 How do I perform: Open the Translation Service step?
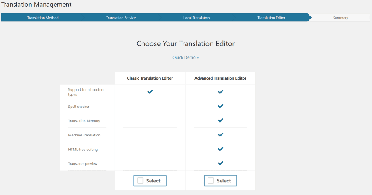[121, 18]
